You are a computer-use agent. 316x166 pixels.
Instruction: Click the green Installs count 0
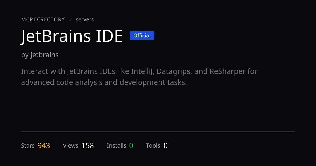coord(131,145)
